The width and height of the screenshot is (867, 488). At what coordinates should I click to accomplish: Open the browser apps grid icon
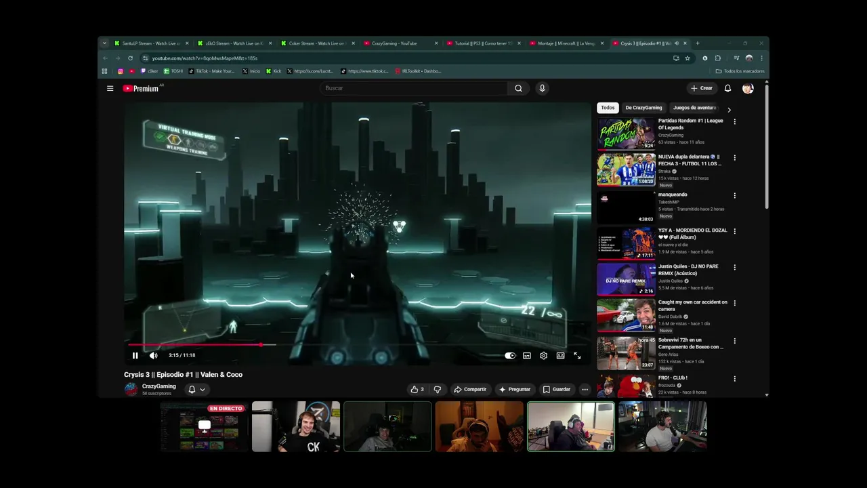(104, 71)
